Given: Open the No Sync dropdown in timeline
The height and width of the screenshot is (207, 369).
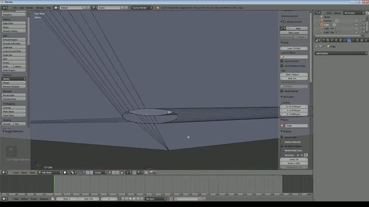Looking at the screenshot, I should point(155,199).
